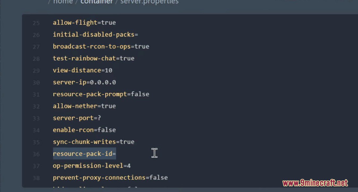Click prevent-proxy-connections=false line
The width and height of the screenshot is (358, 192).
point(110,178)
